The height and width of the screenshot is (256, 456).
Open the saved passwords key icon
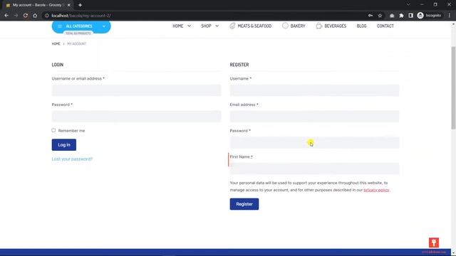[370, 16]
